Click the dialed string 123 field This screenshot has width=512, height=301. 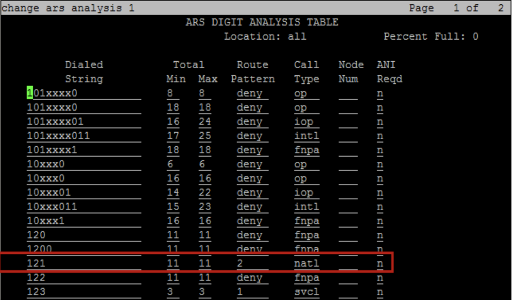coord(84,292)
